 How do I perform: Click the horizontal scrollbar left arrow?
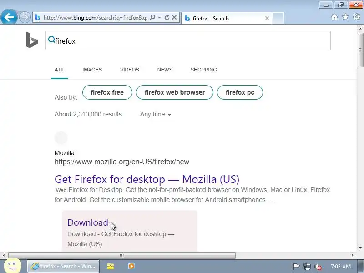pos(4,255)
